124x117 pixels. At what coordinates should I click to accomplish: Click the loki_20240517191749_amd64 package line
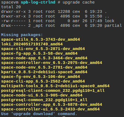[x=32, y=44]
